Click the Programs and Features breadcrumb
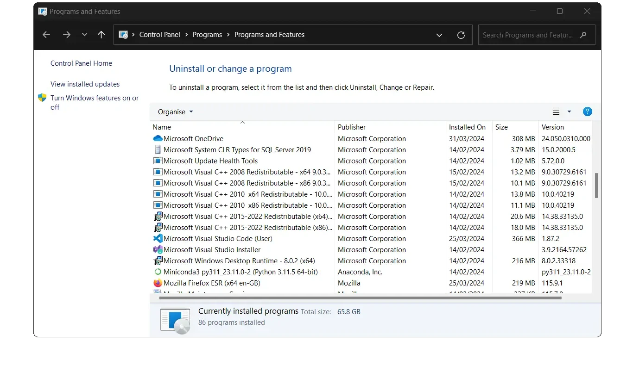633x372 pixels. pos(269,35)
